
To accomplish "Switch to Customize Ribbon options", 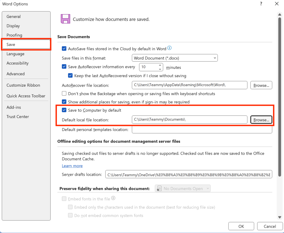I will (23, 85).
